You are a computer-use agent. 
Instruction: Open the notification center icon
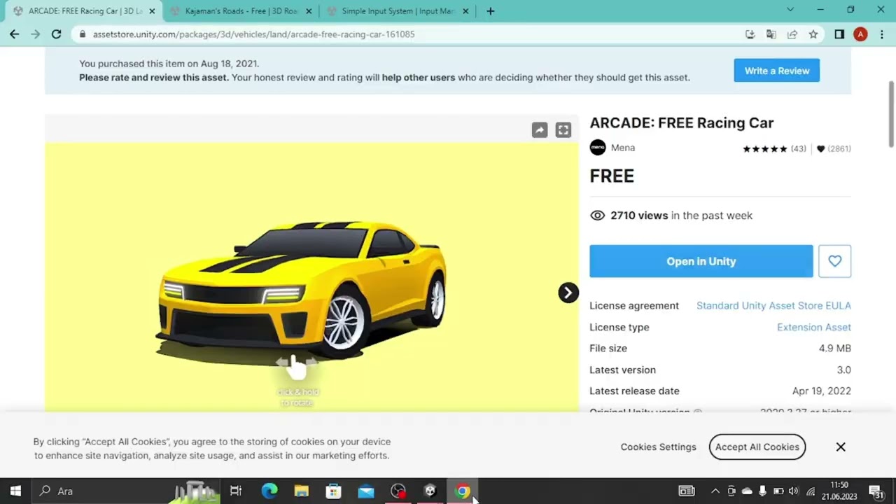876,491
